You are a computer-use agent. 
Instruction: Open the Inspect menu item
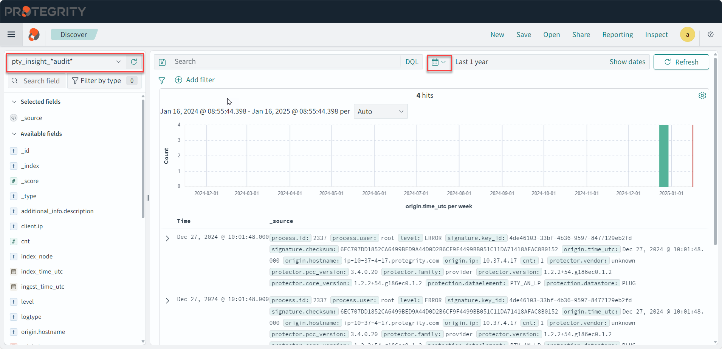coord(656,35)
